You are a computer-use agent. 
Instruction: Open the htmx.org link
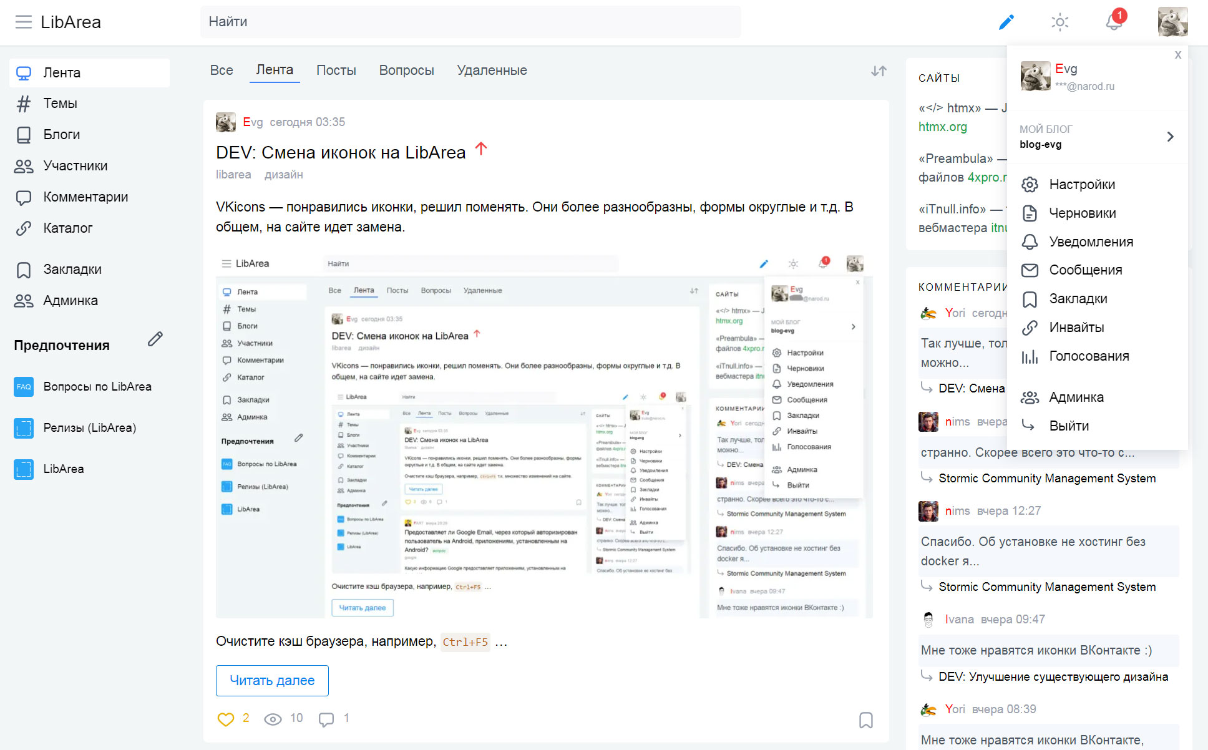pyautogui.click(x=942, y=127)
